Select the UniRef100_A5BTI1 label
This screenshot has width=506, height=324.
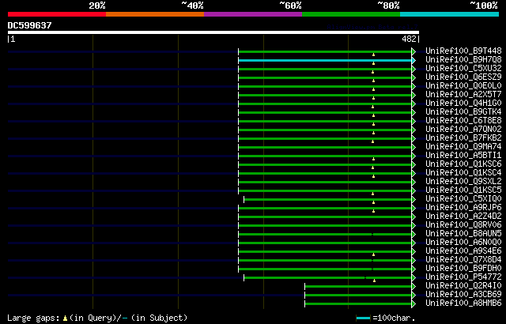(x=463, y=156)
